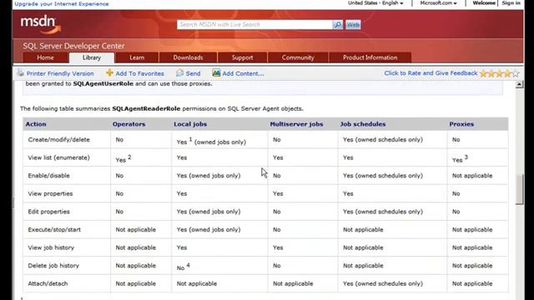Click the Job schedules column header

pos(363,124)
